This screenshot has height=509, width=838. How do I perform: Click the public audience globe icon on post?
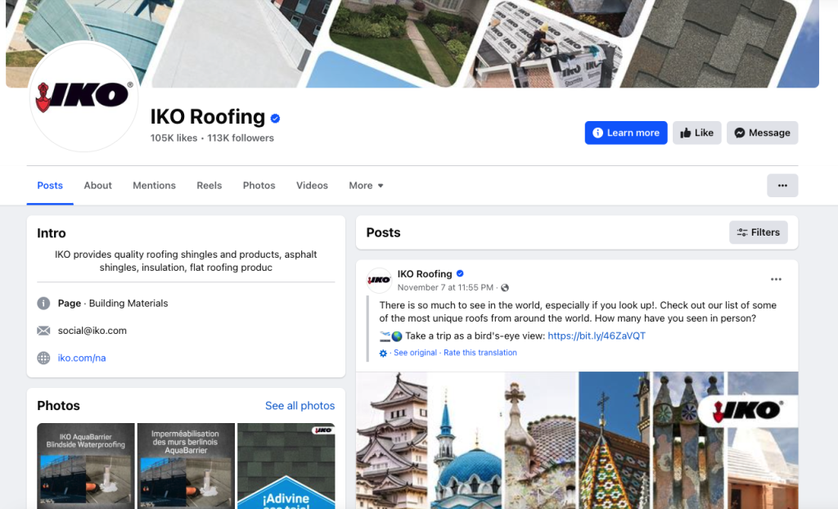click(x=504, y=288)
